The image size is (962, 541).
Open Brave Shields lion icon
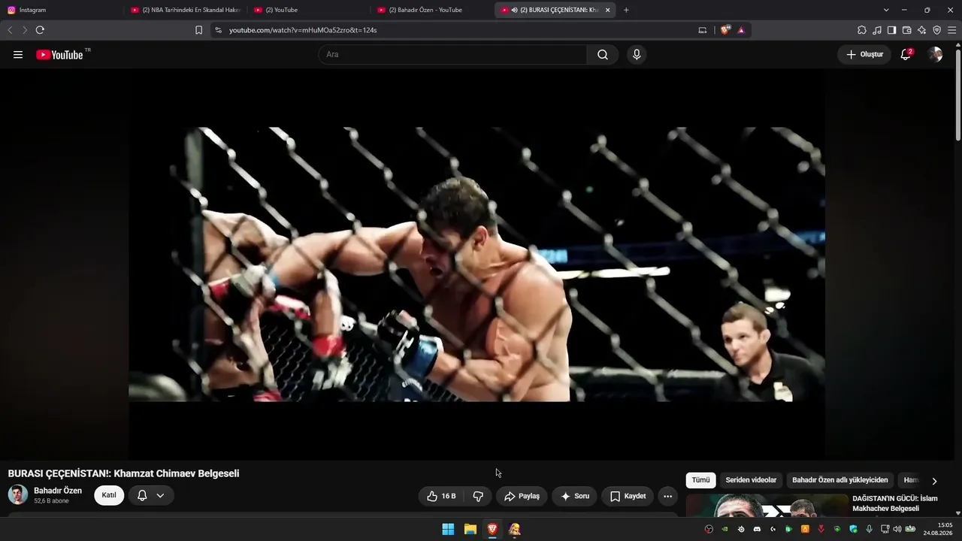725,30
